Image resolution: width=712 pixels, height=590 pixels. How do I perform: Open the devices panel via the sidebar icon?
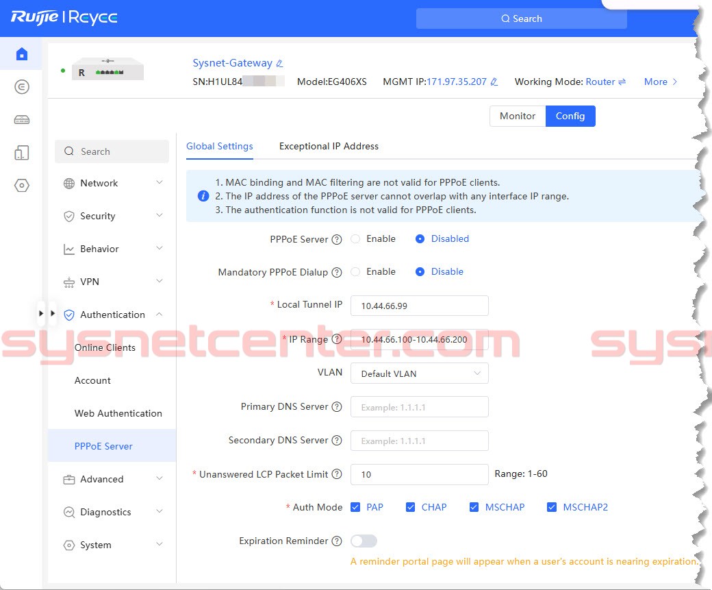click(21, 120)
